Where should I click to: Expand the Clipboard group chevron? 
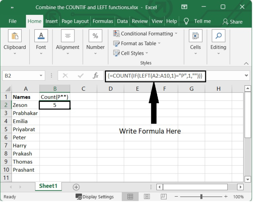pos(15,53)
